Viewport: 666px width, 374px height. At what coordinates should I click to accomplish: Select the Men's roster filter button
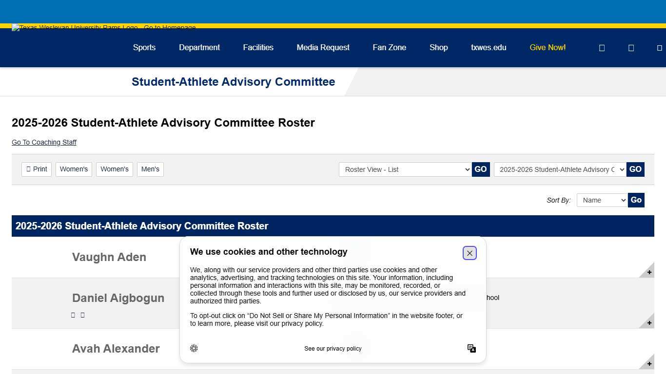150,169
